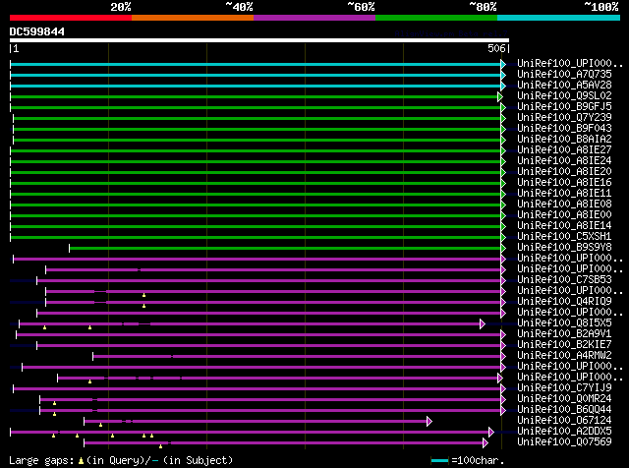Viewport: 629px width, 468px height.
Task: Click the 506 query end position marker
Action: 496,48
